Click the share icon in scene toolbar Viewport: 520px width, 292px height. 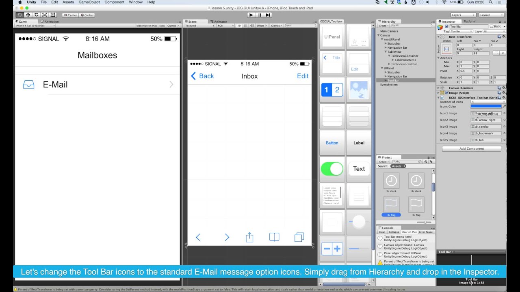pos(249,237)
